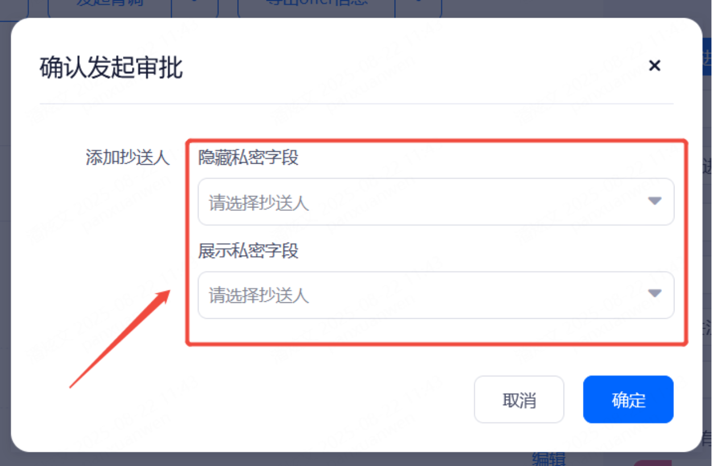Screen dimensions: 712x466
Task: Click the arrow icon under 隐藏私密字段
Action: click(655, 201)
